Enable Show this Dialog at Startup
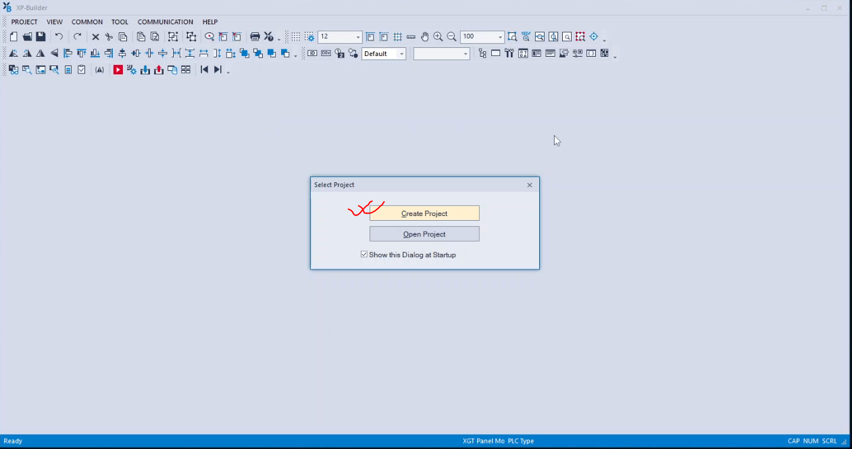The width and height of the screenshot is (852, 449). 364,255
